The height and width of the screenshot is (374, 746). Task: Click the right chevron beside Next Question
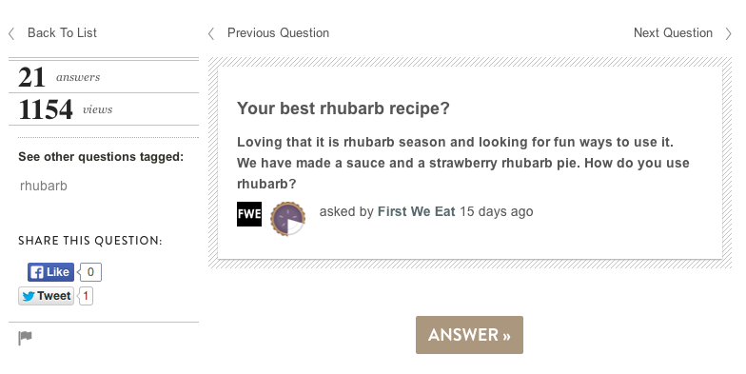pos(728,33)
